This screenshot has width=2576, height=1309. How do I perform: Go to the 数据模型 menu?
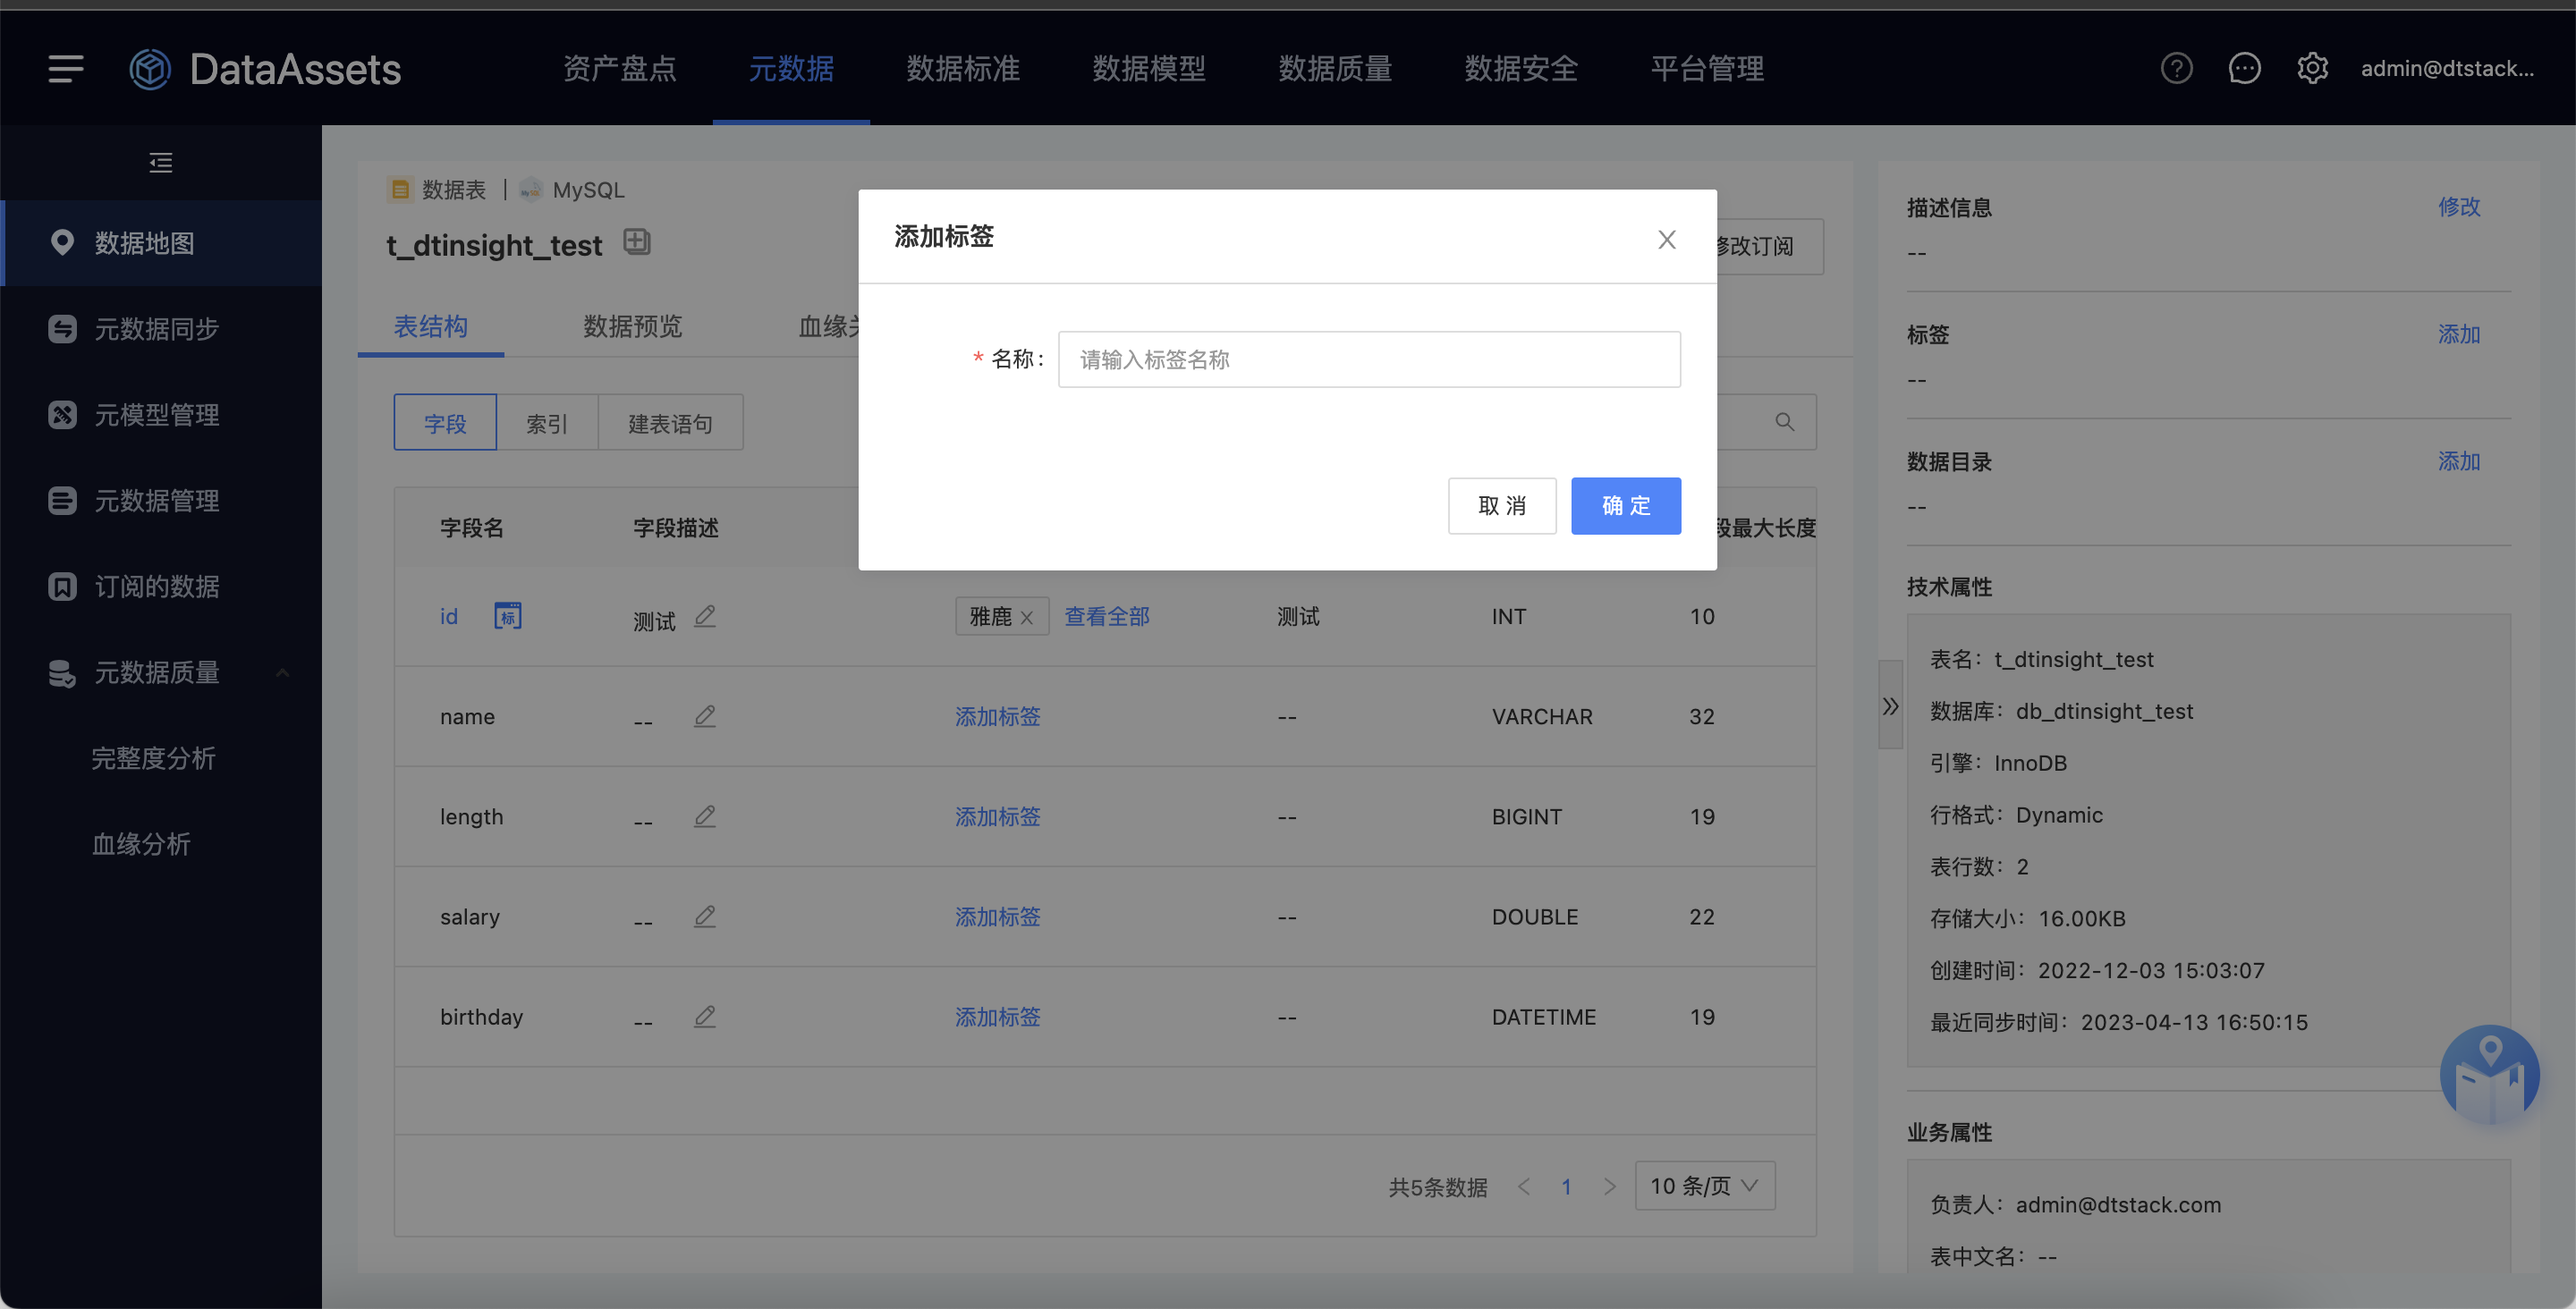click(x=1149, y=68)
